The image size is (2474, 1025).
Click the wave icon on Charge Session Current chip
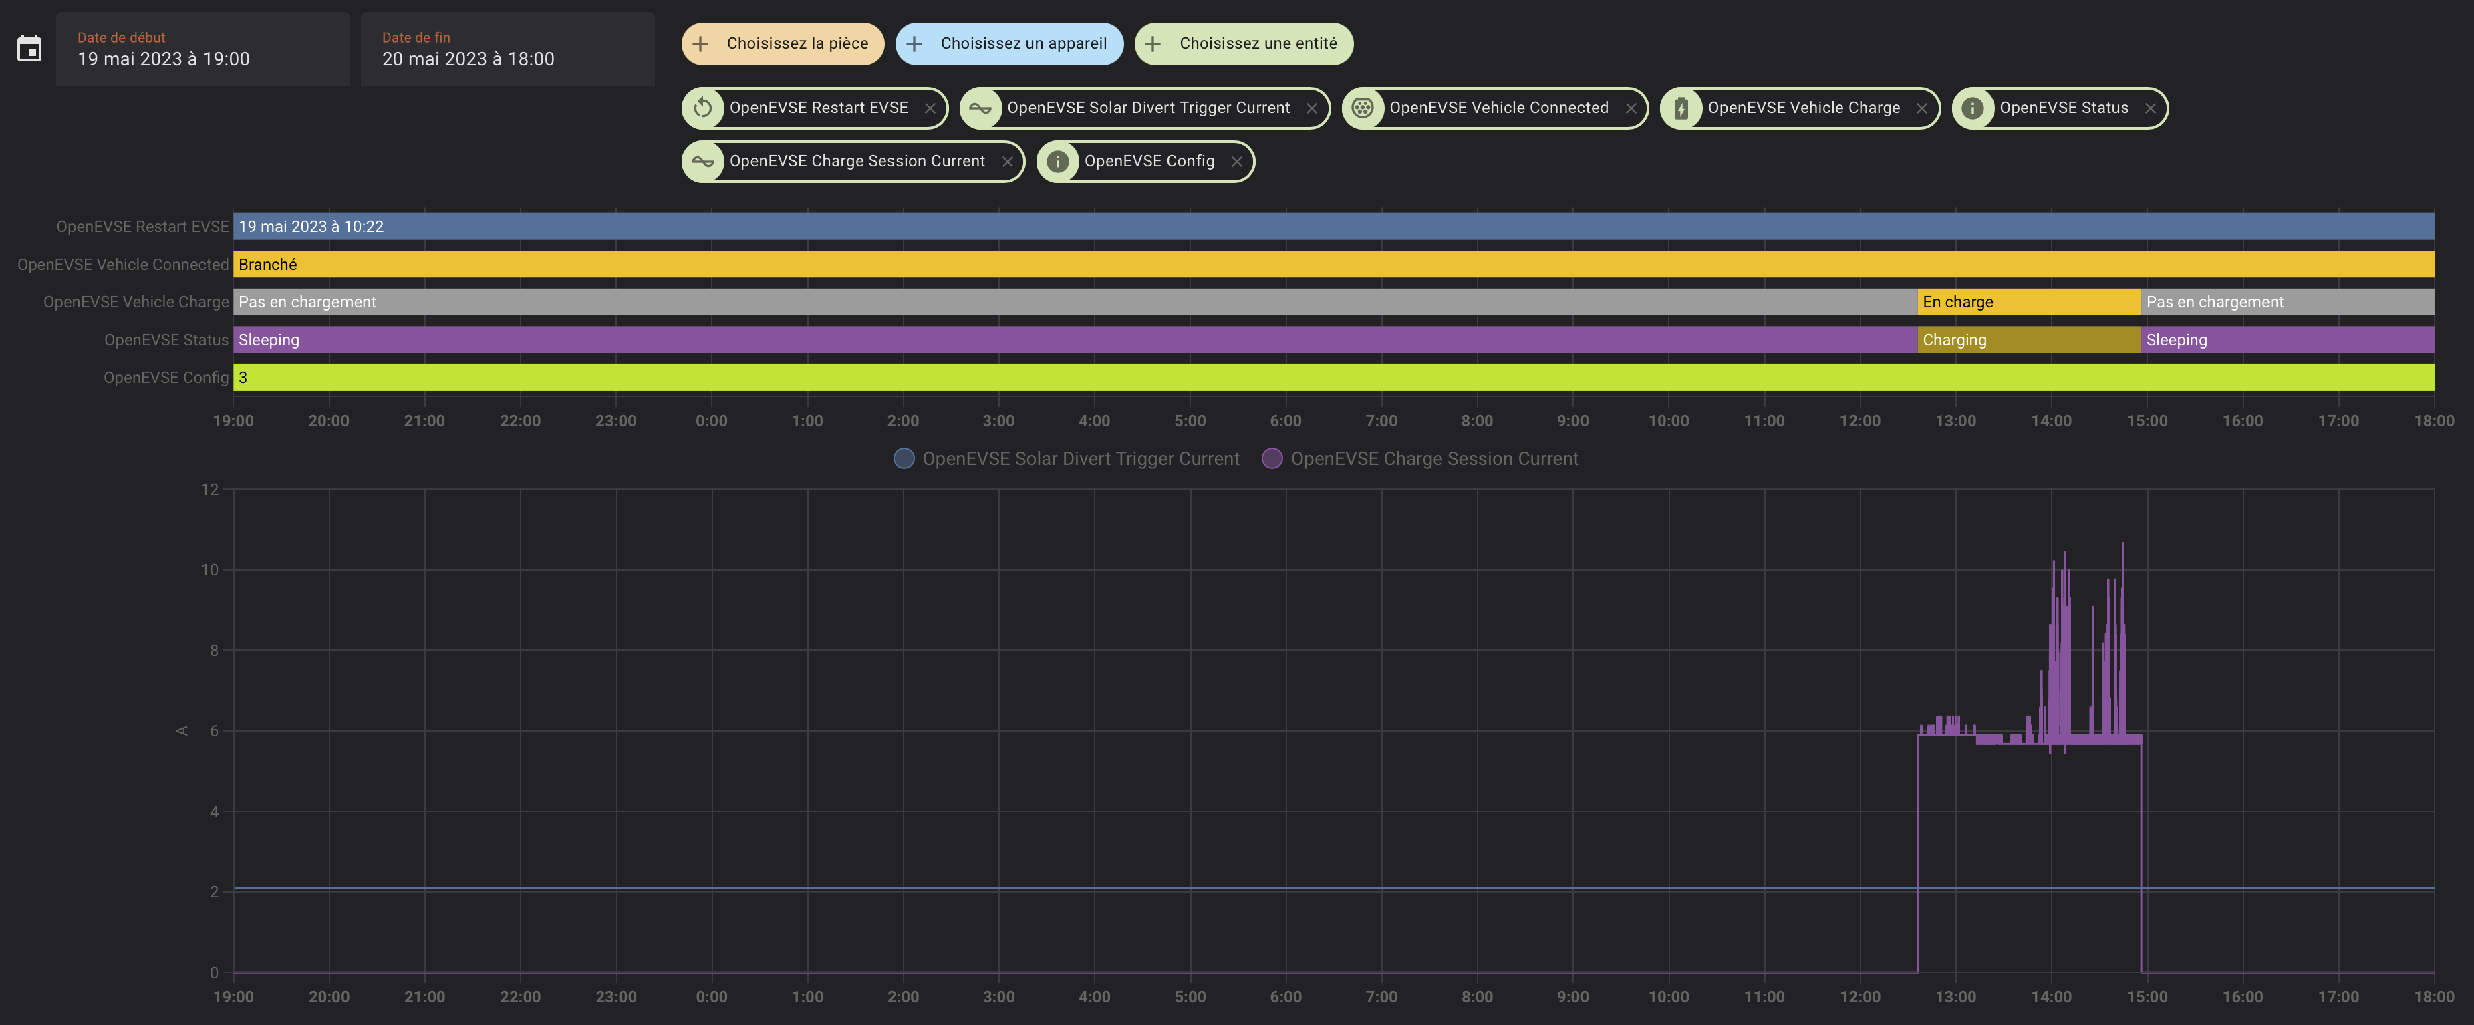pyautogui.click(x=703, y=162)
